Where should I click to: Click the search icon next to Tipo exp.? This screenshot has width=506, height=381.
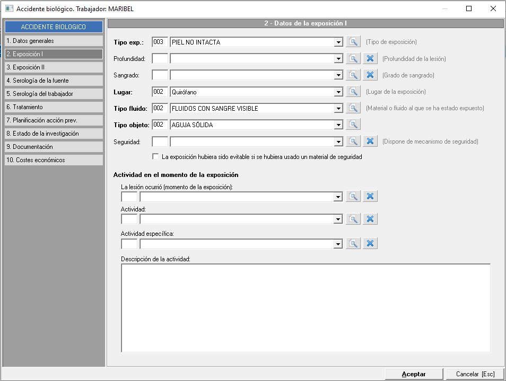pos(353,42)
